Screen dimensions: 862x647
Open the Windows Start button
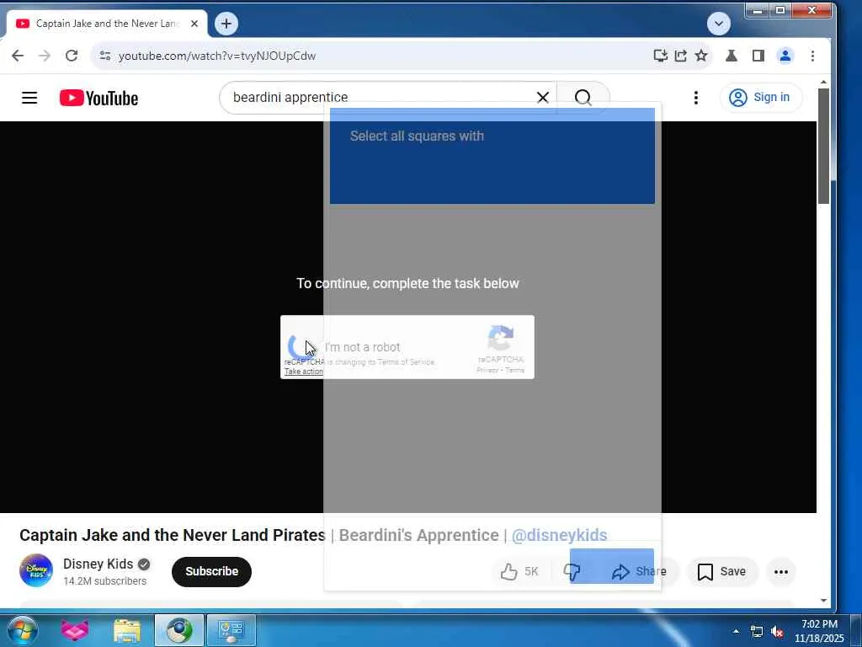click(x=22, y=630)
